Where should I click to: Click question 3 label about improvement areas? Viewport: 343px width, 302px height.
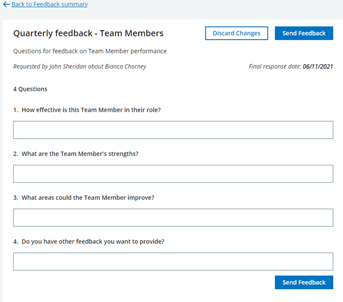pos(88,198)
